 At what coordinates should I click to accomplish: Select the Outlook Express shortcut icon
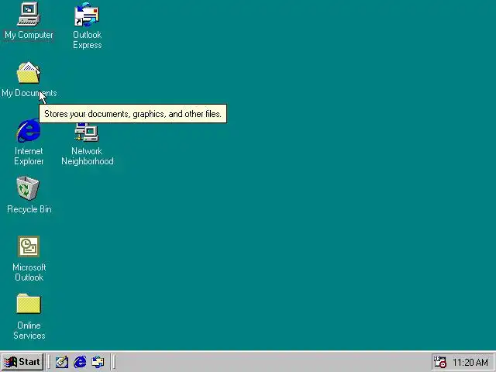tap(87, 14)
